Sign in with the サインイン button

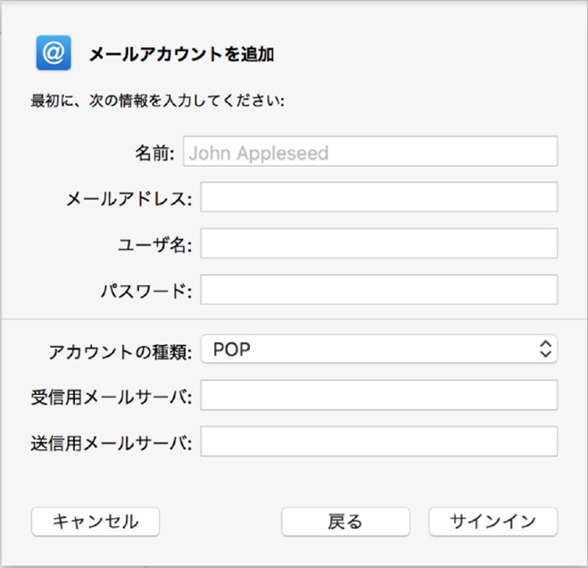coord(493,522)
